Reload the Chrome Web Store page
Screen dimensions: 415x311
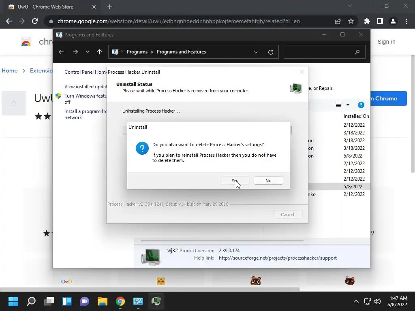coord(35,21)
